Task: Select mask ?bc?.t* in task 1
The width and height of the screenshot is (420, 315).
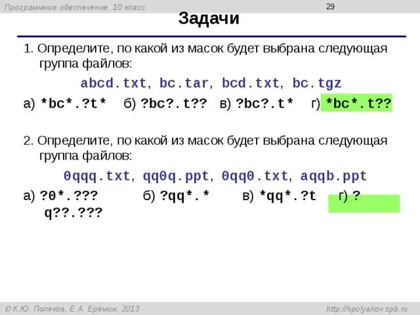Action: tap(264, 104)
